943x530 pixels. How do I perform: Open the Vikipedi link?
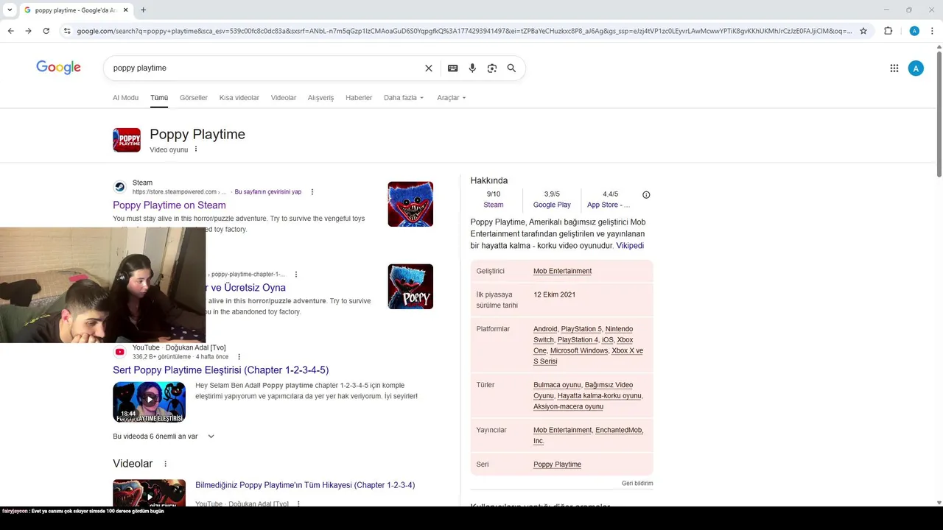tap(630, 246)
